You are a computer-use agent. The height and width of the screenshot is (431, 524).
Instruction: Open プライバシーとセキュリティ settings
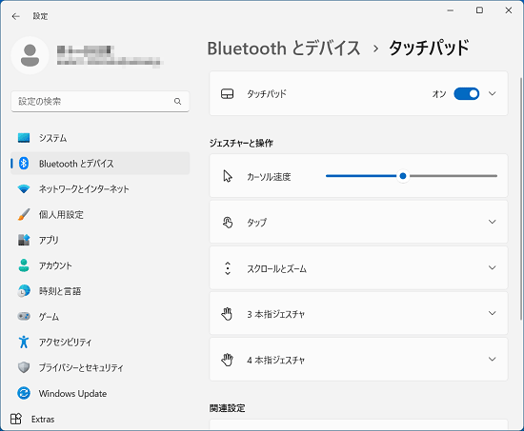pos(100,367)
